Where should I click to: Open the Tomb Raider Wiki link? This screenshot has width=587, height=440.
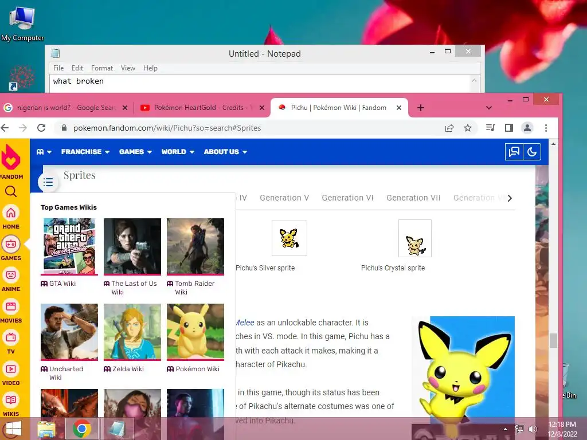[195, 288]
